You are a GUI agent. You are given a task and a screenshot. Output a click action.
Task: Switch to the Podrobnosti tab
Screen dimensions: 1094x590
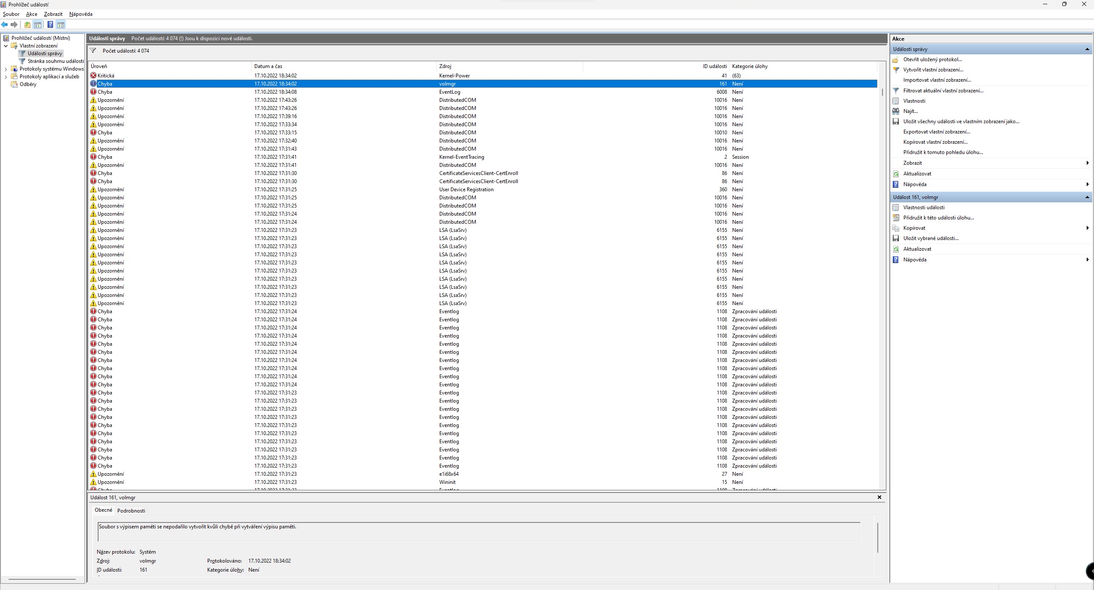click(131, 510)
